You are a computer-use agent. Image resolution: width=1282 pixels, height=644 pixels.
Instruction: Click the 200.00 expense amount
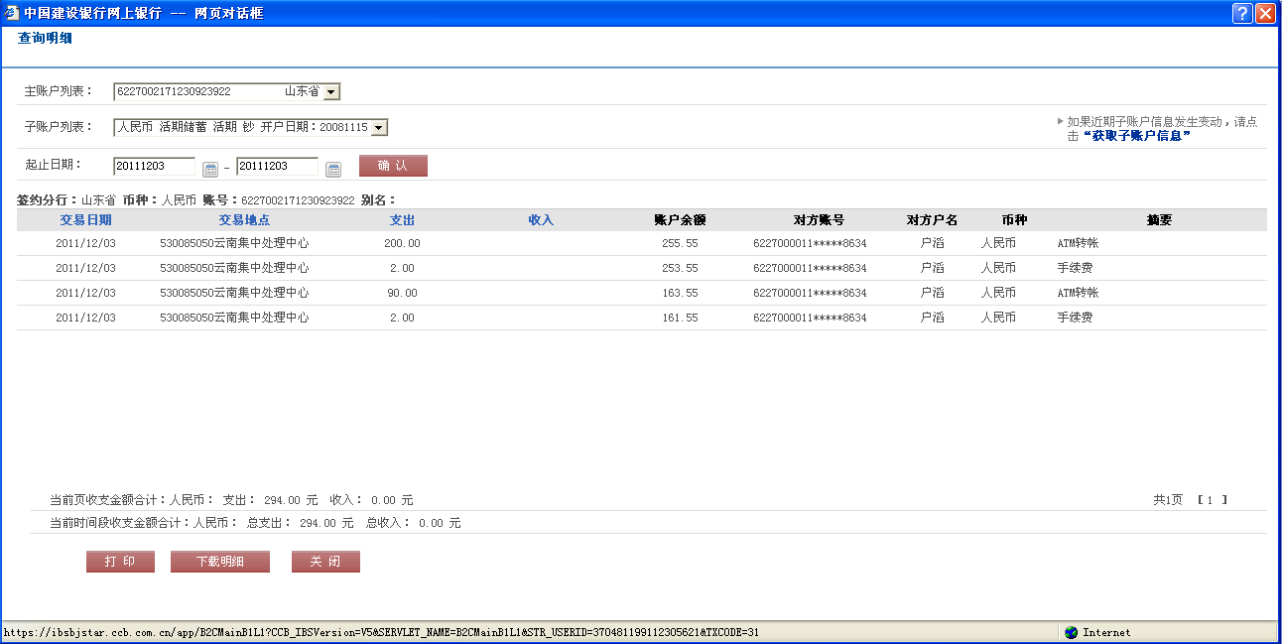tap(402, 243)
